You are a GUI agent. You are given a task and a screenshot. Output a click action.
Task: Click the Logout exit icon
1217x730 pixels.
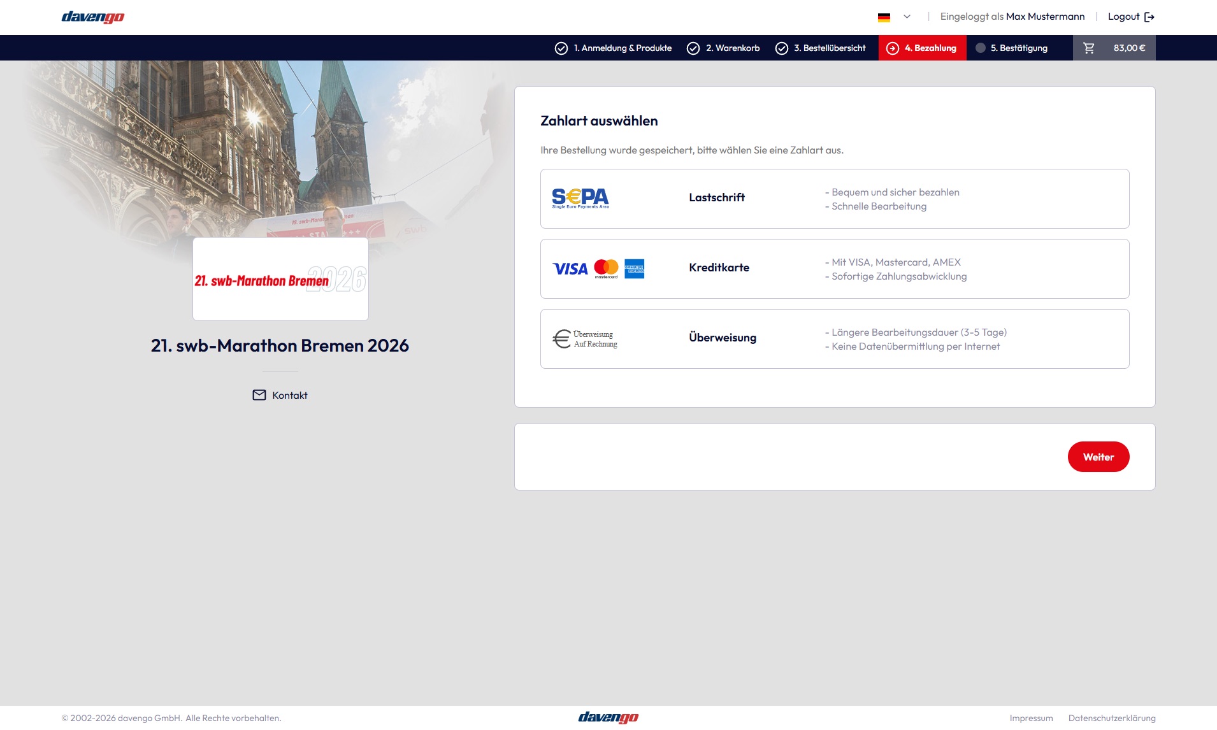click(x=1149, y=17)
